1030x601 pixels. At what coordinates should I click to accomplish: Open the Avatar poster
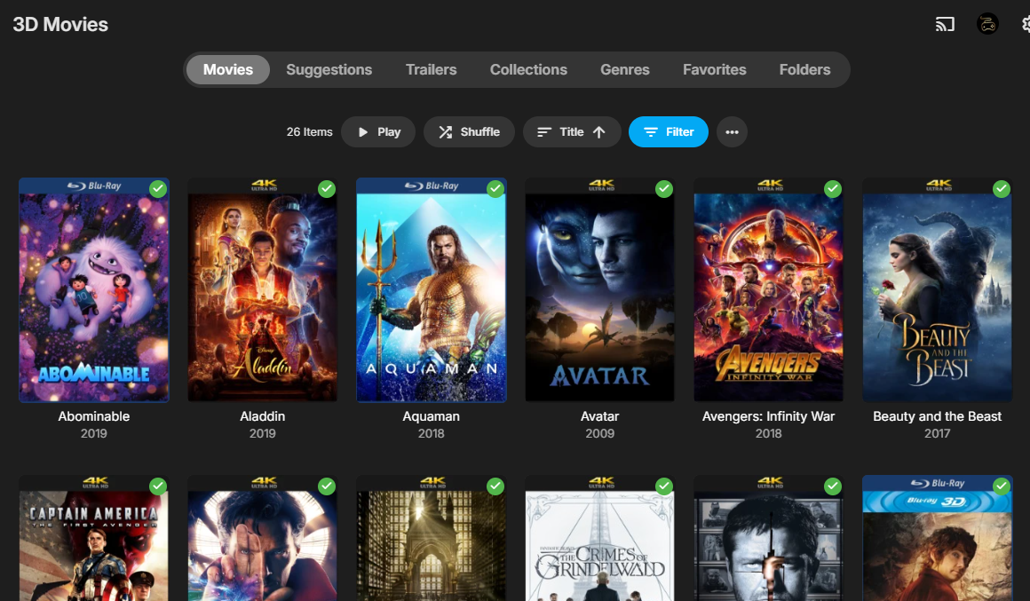(x=599, y=289)
